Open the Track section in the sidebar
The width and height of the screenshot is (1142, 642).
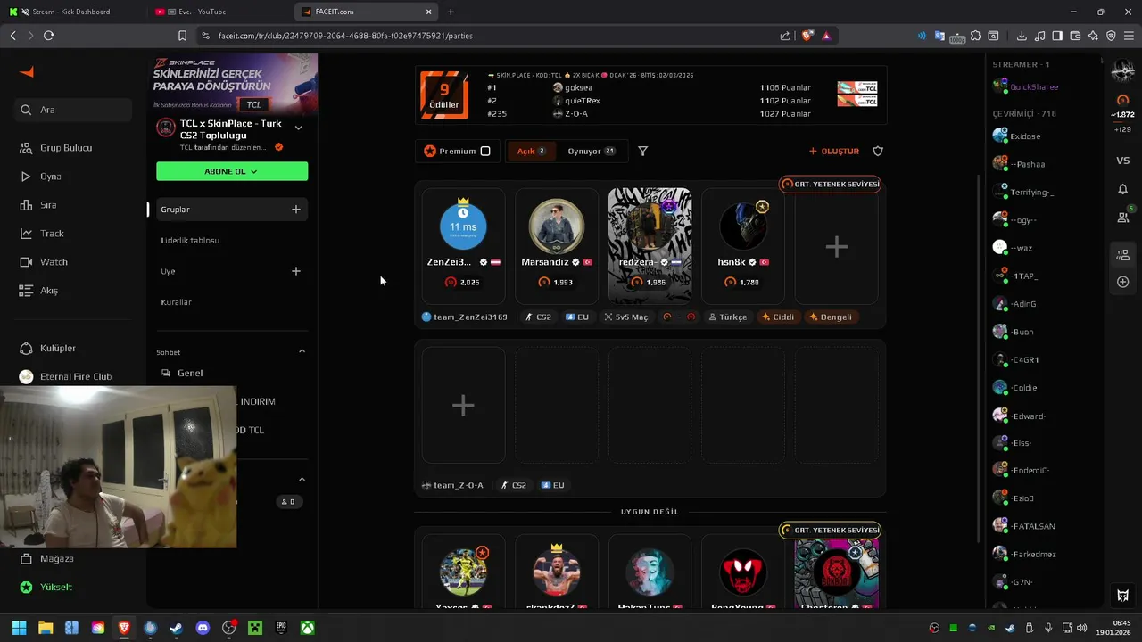(42, 234)
